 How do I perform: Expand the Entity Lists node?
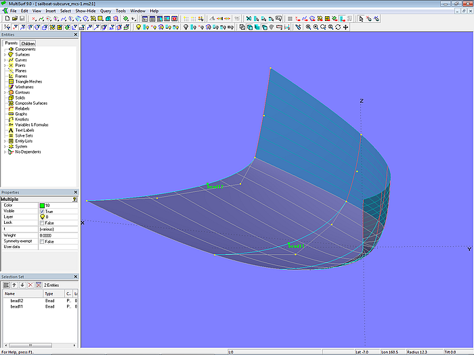point(5,141)
